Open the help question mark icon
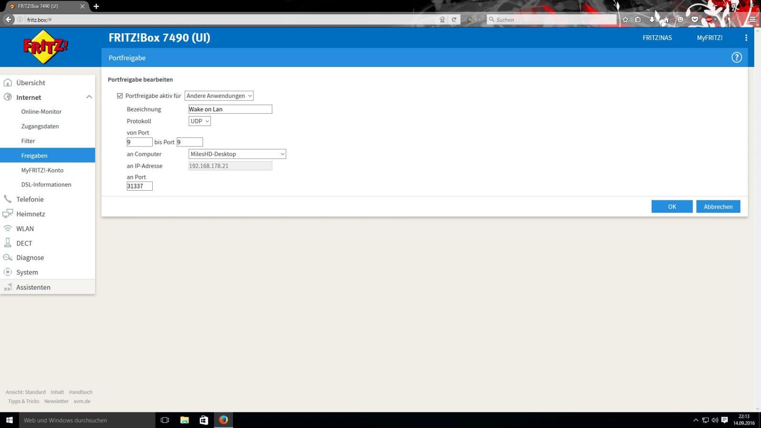This screenshot has height=428, width=761. tap(736, 58)
